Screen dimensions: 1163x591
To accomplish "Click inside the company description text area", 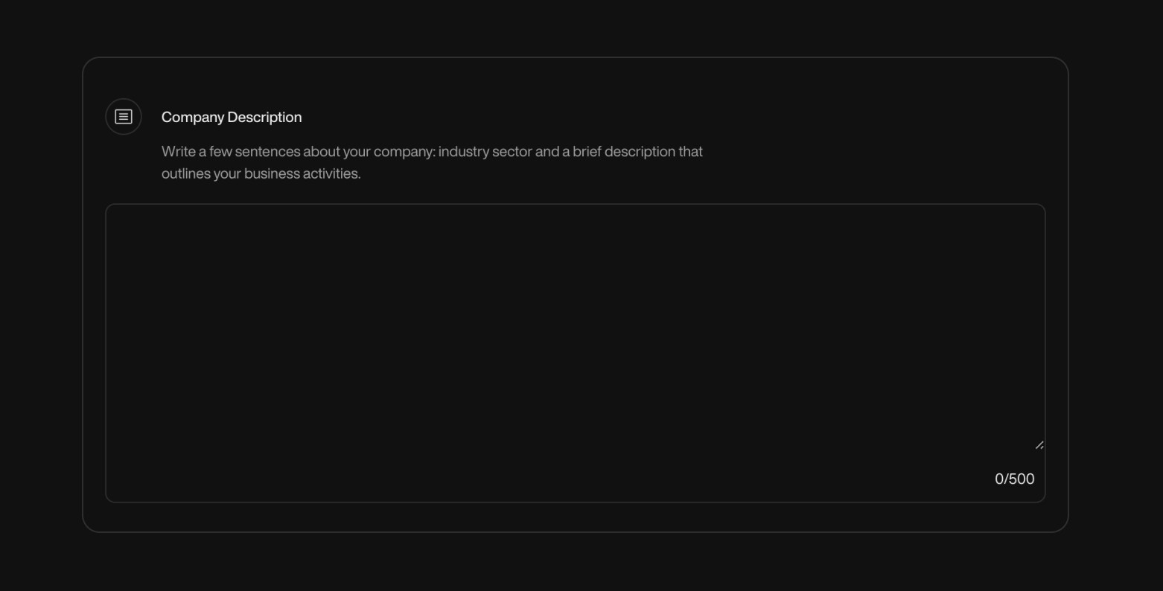I will (573, 320).
